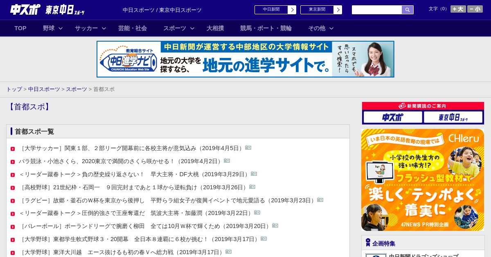This screenshot has width=491, height=257.
Task: Expand the 野球 dropdown chevron
Action: pyautogui.click(x=61, y=28)
